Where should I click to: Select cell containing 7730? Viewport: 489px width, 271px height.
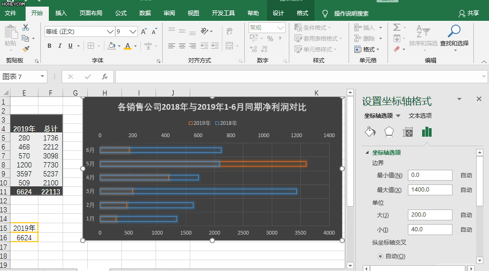(51, 165)
